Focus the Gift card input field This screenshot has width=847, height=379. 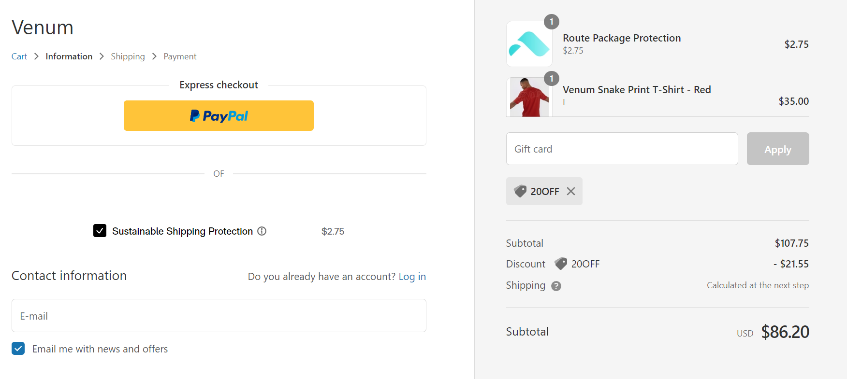pyautogui.click(x=622, y=149)
